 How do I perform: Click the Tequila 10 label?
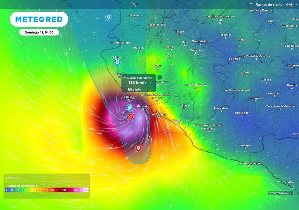pyautogui.click(x=180, y=33)
